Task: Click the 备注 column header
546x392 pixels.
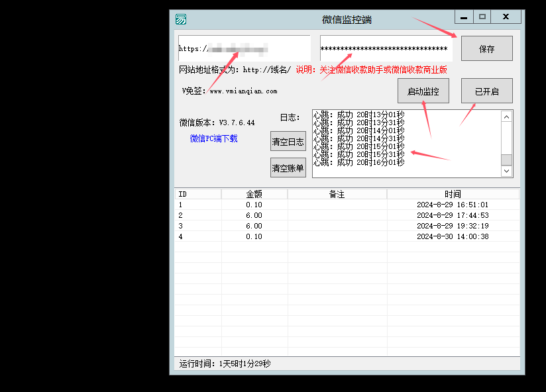Action: 337,194
